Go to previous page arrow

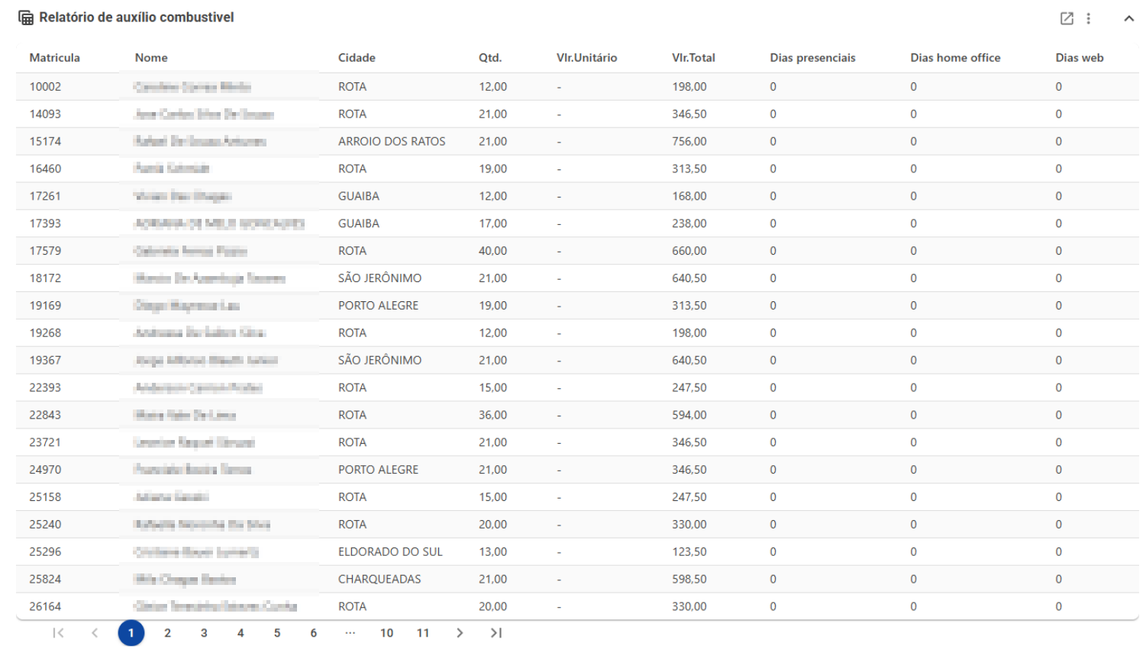click(x=95, y=633)
